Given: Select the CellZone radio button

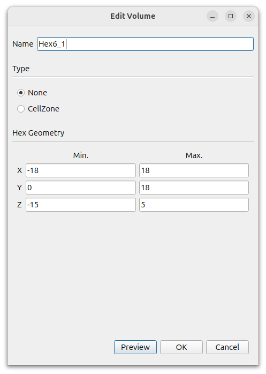Looking at the screenshot, I should coord(21,109).
